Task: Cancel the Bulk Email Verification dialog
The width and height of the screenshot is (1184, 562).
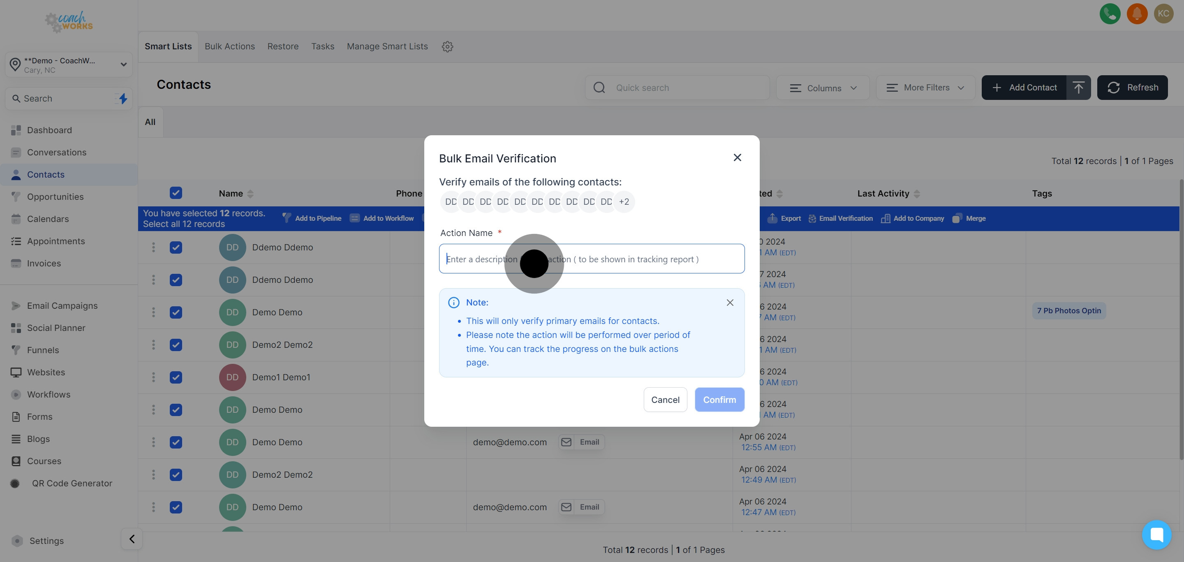Action: click(x=665, y=400)
